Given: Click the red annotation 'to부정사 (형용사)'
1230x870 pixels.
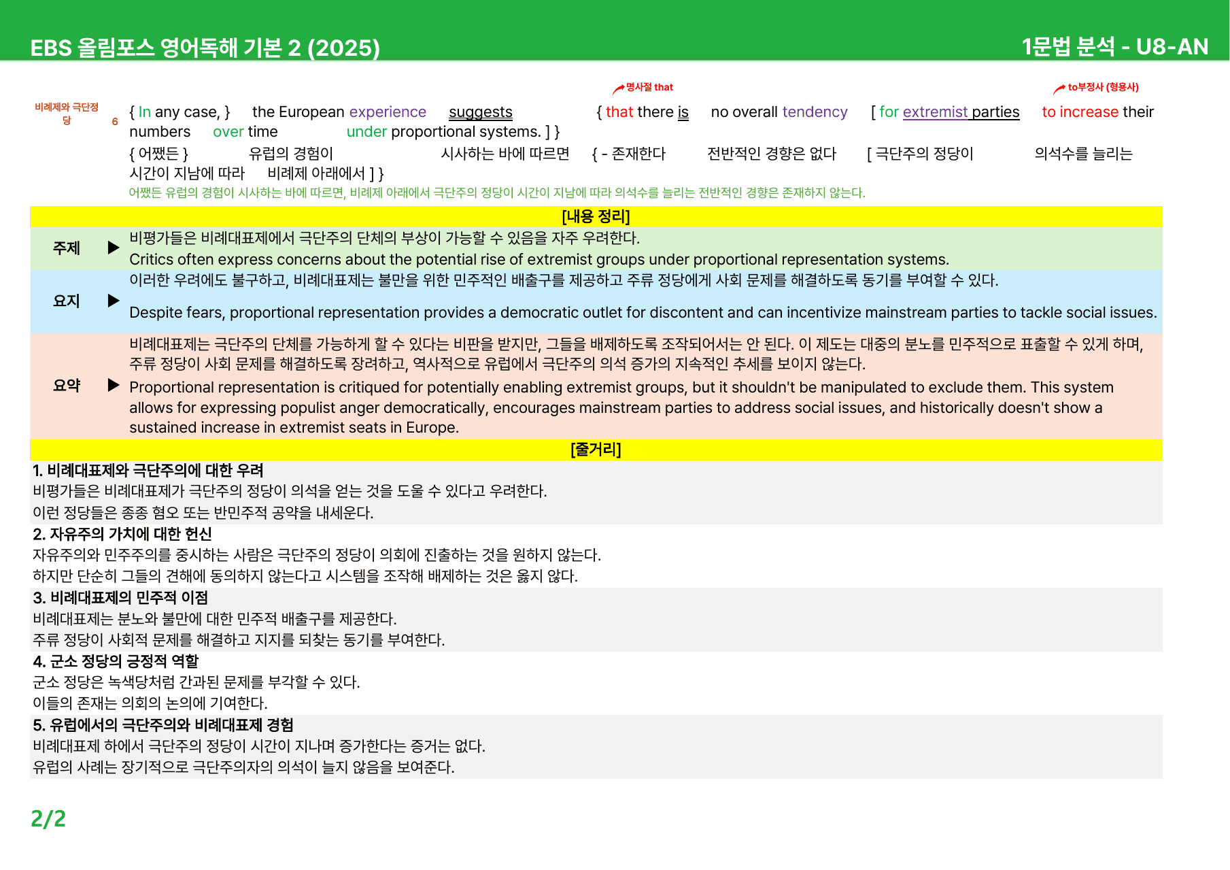Looking at the screenshot, I should click(1103, 87).
